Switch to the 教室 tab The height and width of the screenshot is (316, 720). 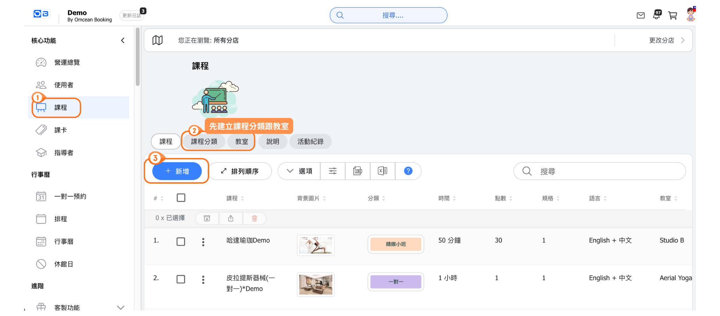click(242, 141)
